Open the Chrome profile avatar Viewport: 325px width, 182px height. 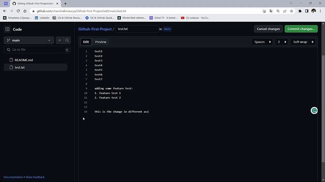(x=313, y=11)
